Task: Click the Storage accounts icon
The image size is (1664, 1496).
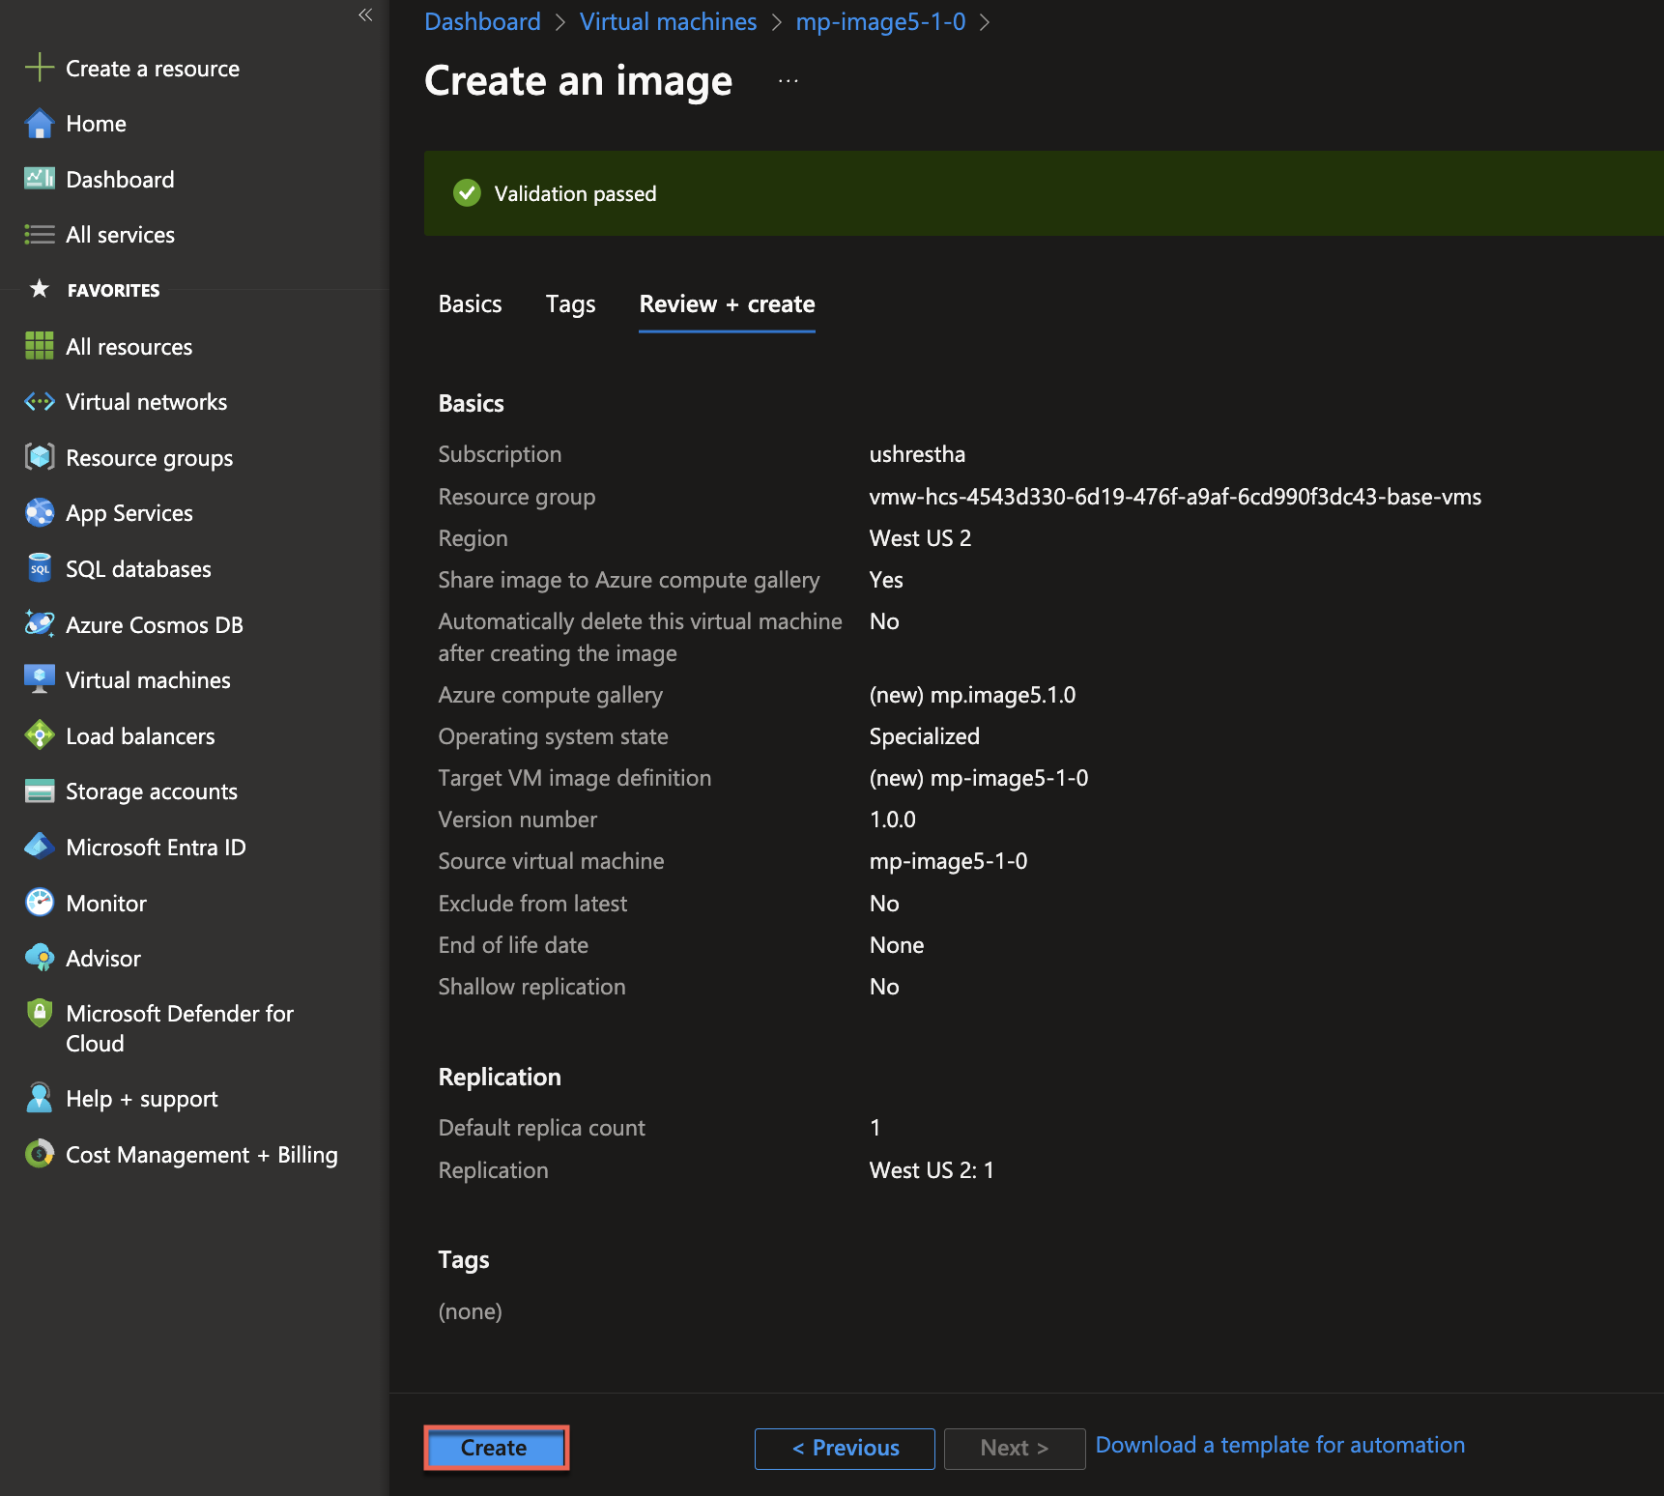Action: [40, 791]
